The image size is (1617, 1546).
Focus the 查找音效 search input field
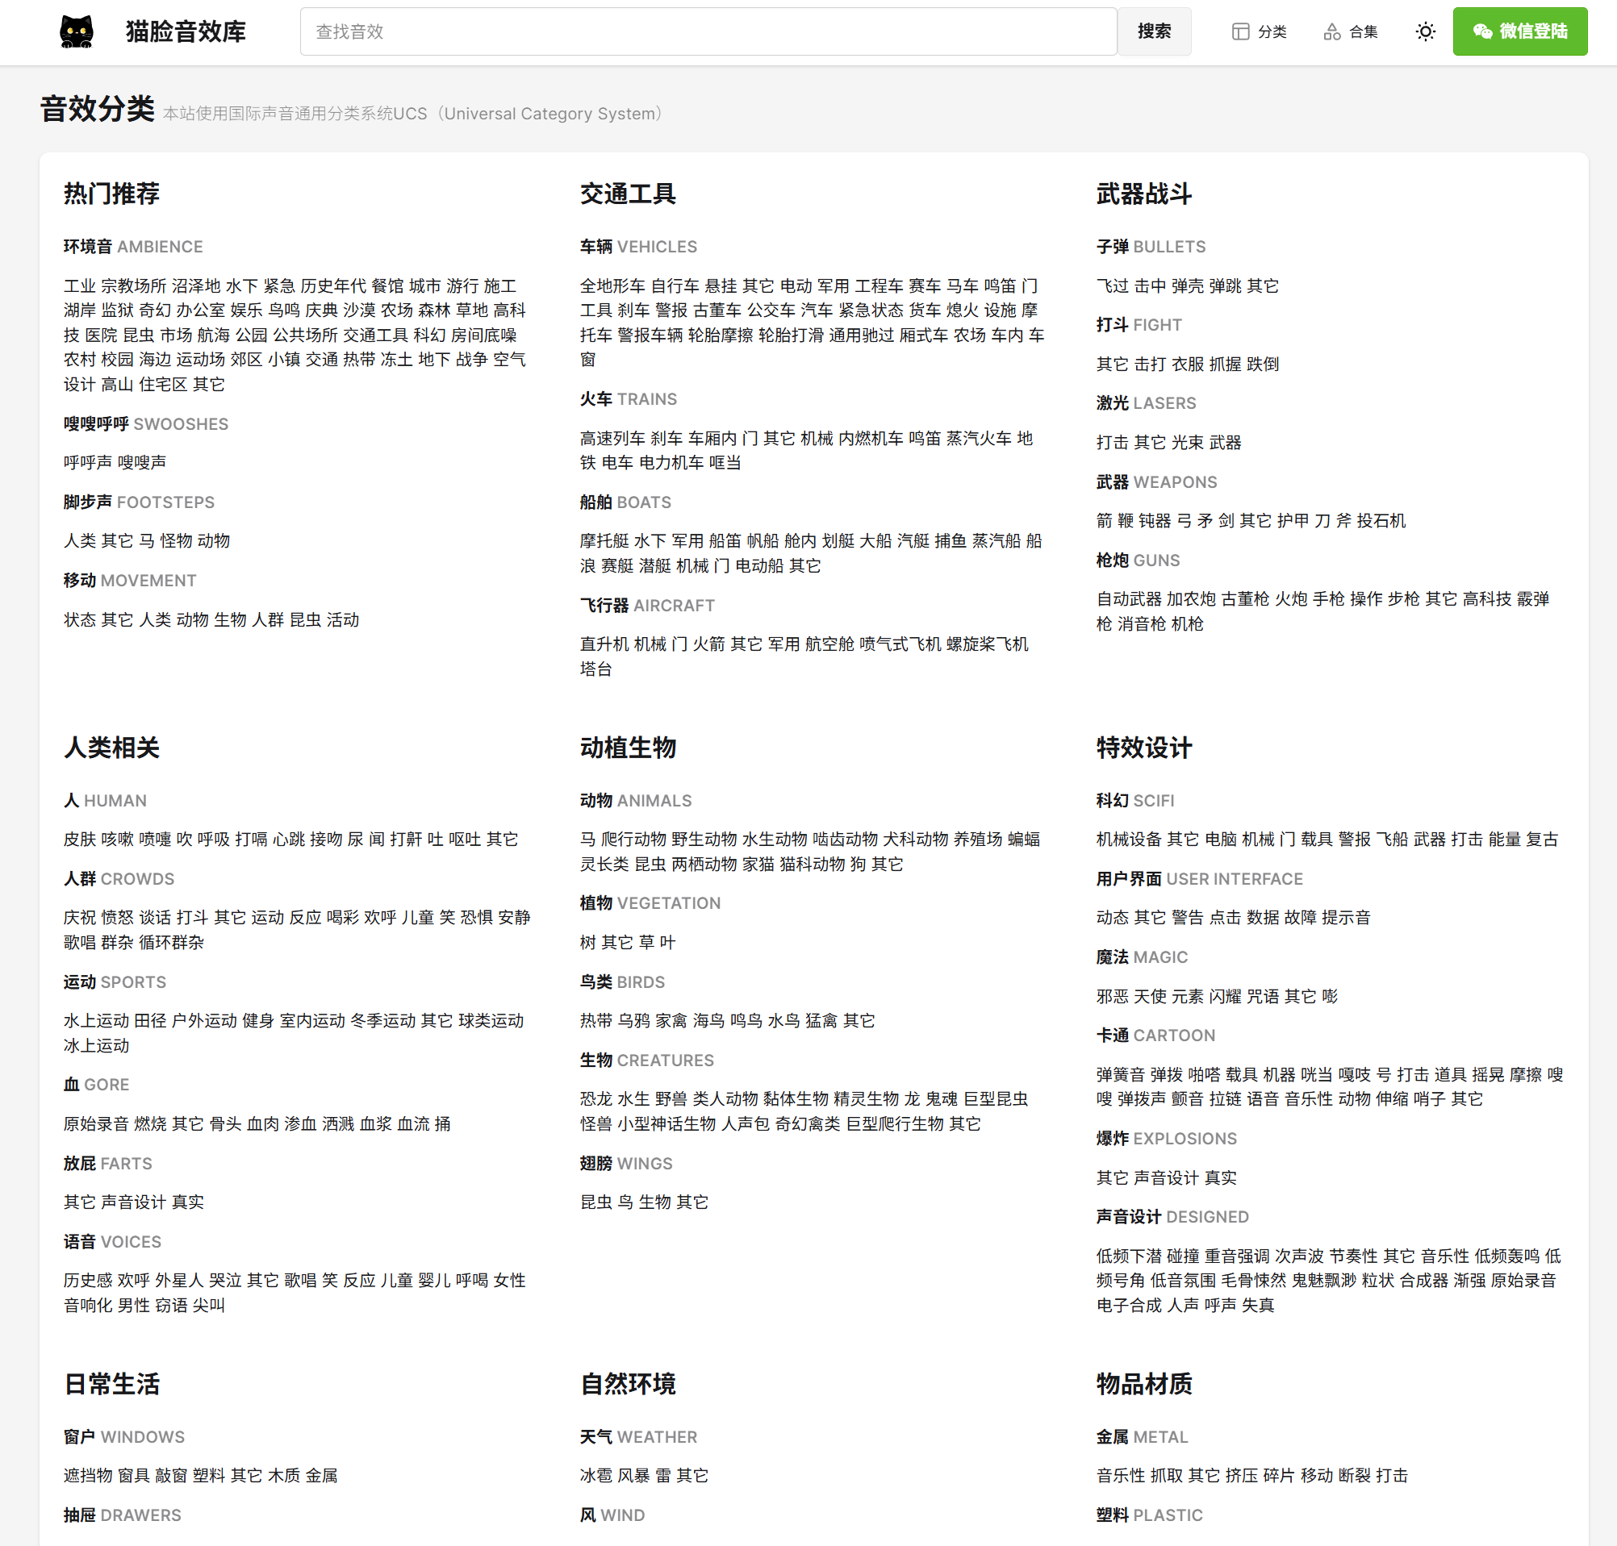(x=708, y=32)
